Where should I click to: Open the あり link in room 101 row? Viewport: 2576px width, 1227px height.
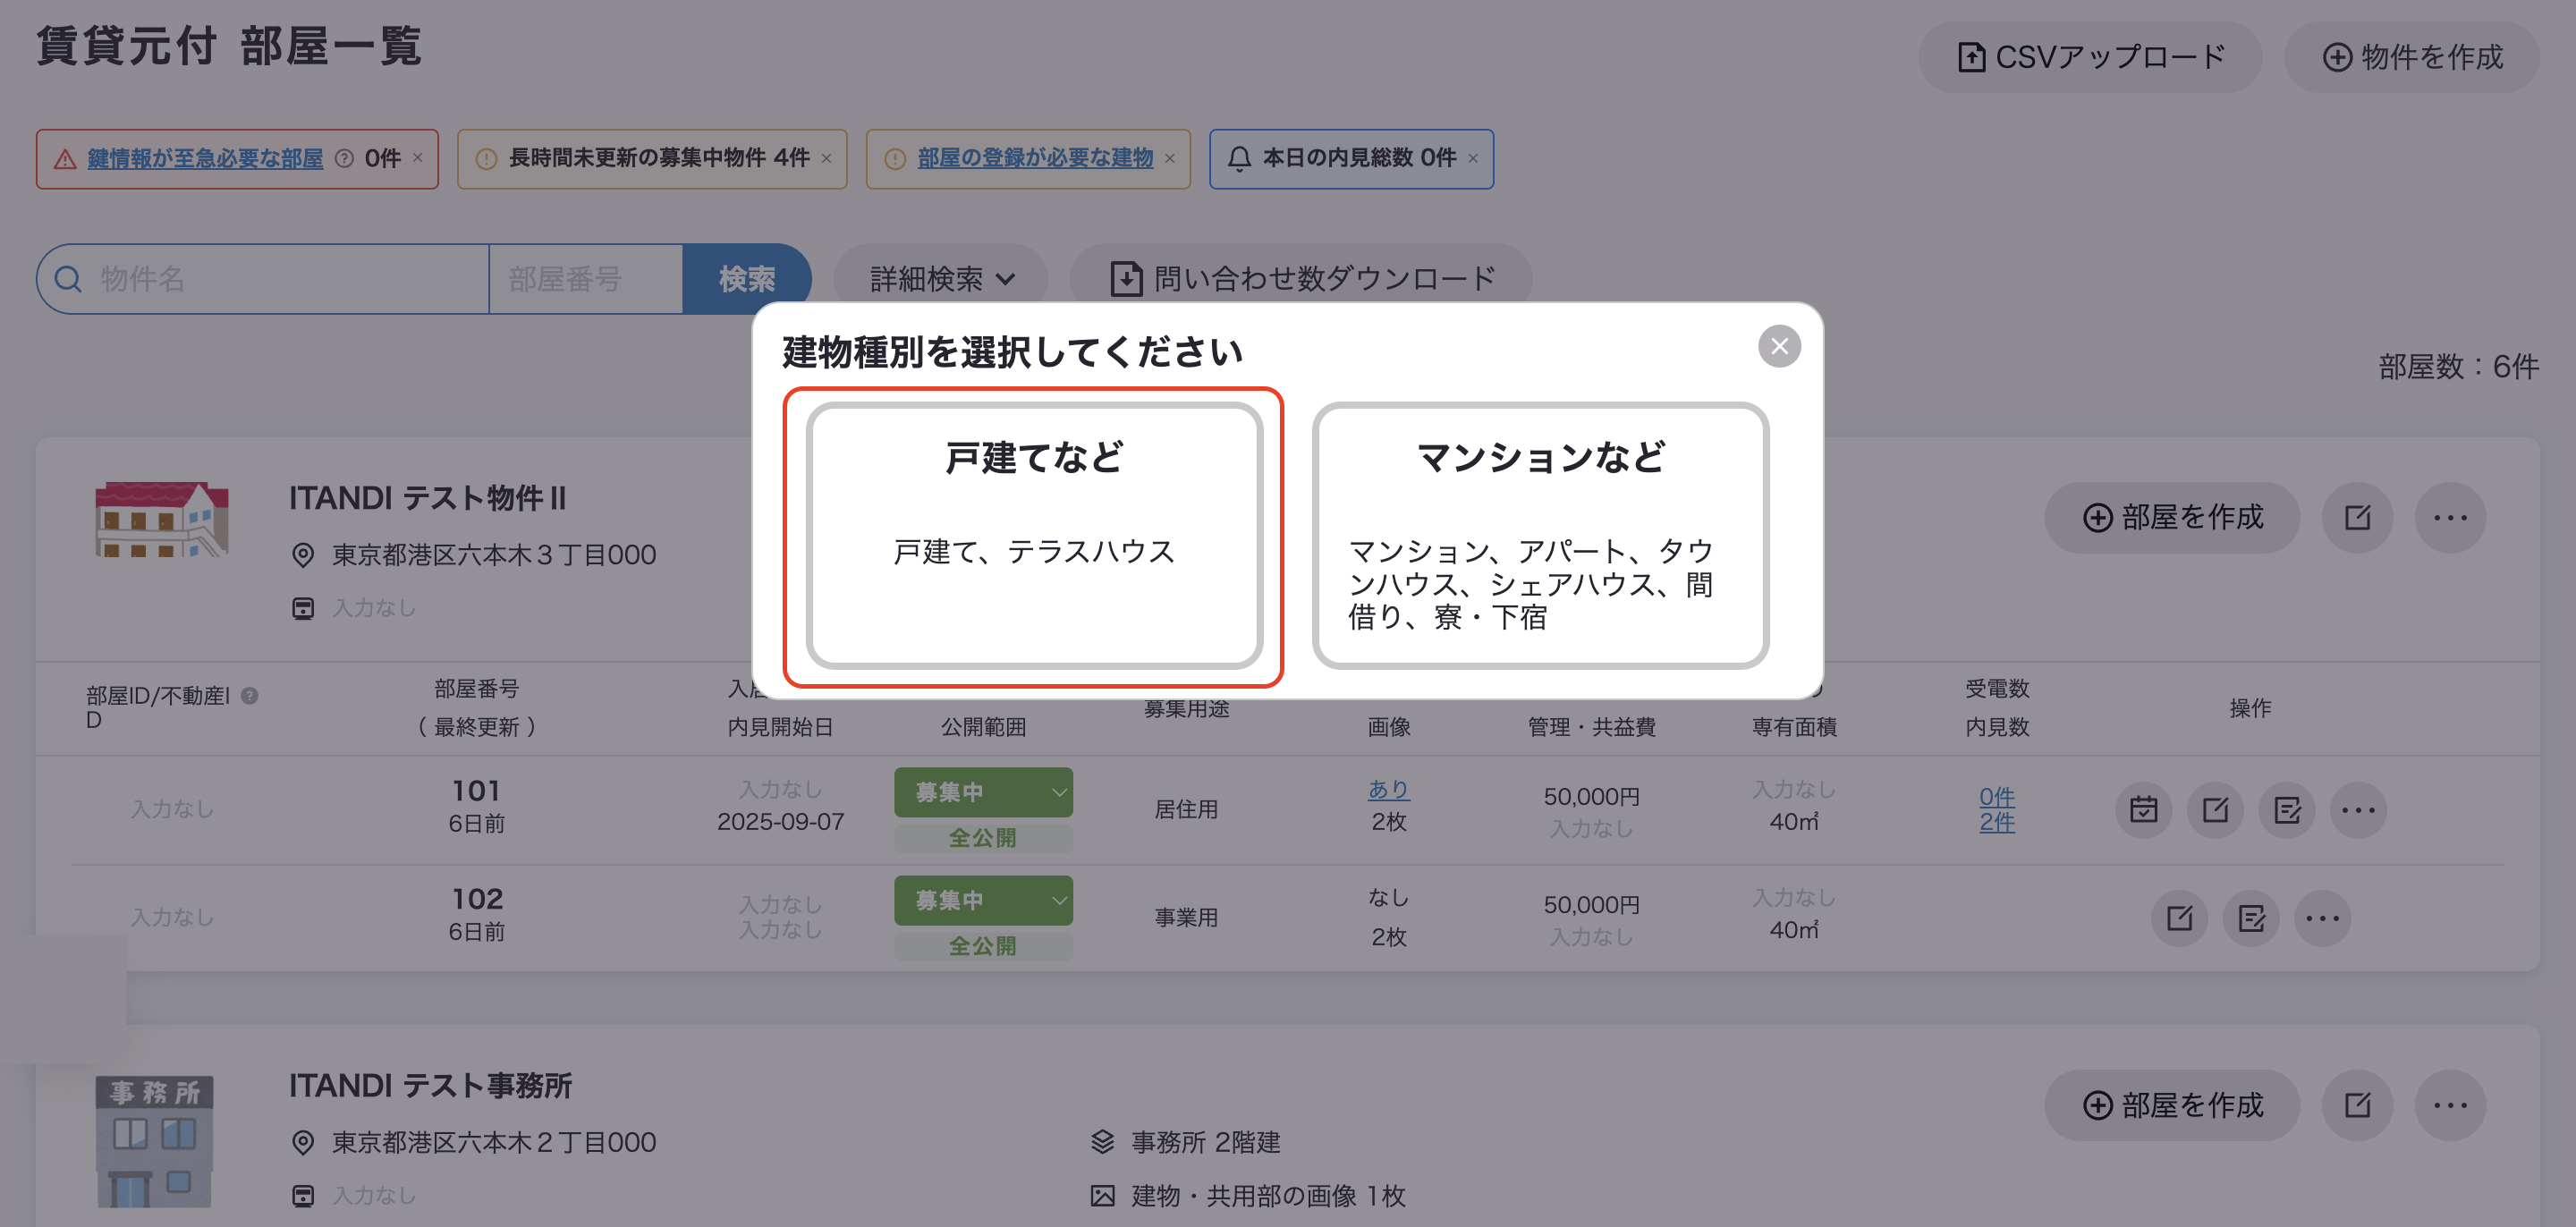coord(1388,789)
